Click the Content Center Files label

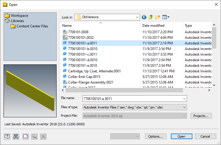tap(32, 26)
